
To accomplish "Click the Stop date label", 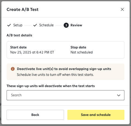I will click(x=78, y=47).
